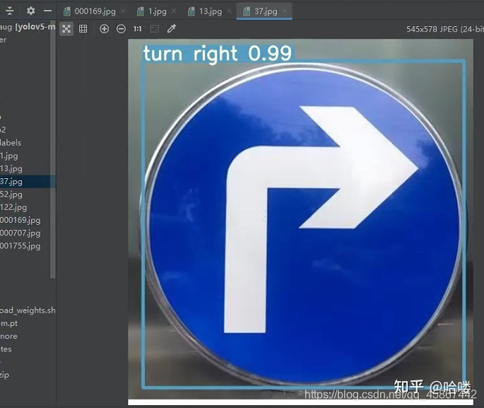Switch to the 1.jpg tab

tap(158, 11)
